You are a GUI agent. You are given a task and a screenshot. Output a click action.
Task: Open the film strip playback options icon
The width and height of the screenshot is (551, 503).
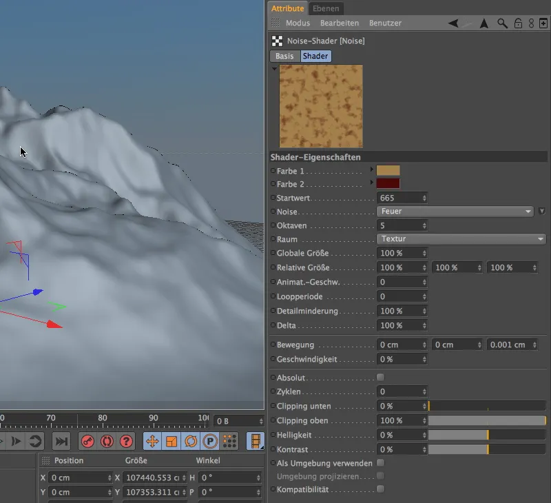pos(256,441)
